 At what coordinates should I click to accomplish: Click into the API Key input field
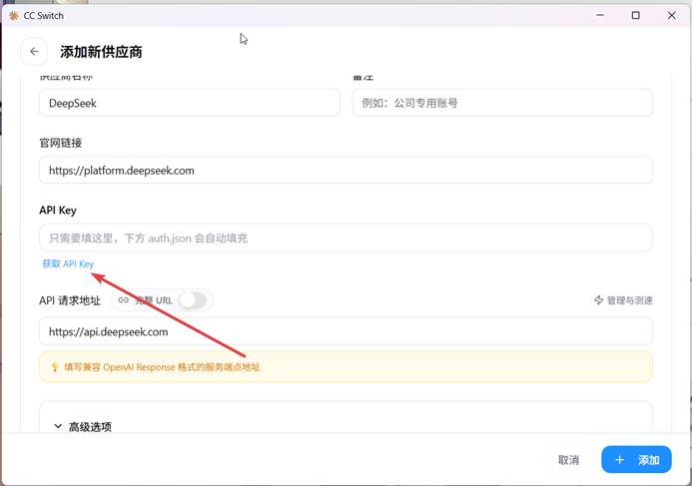346,239
